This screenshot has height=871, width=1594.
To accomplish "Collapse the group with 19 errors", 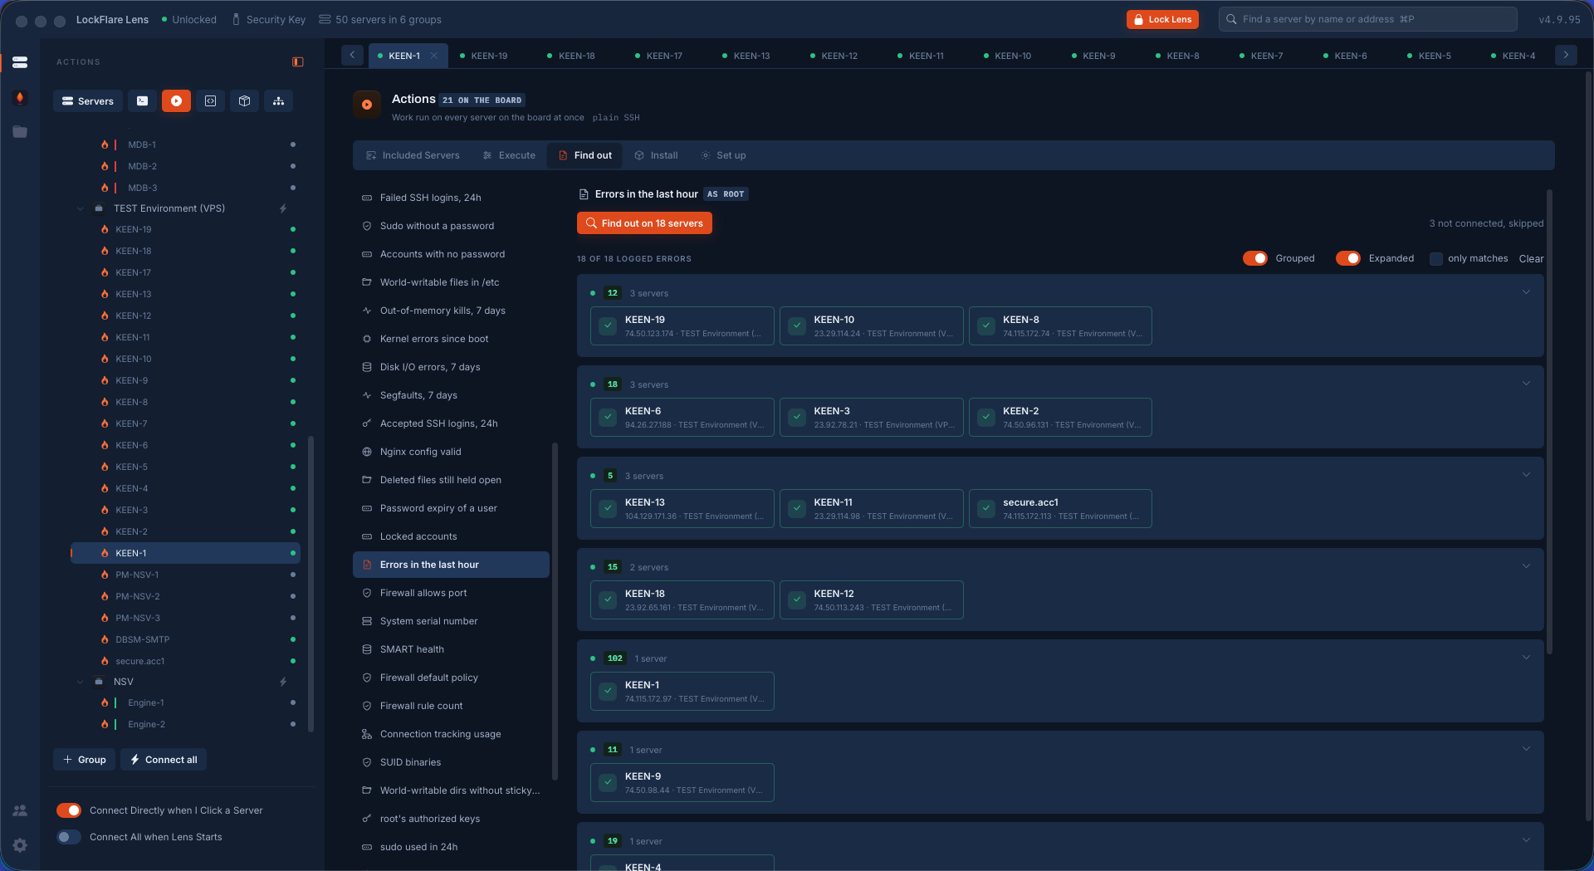I will tap(1526, 840).
